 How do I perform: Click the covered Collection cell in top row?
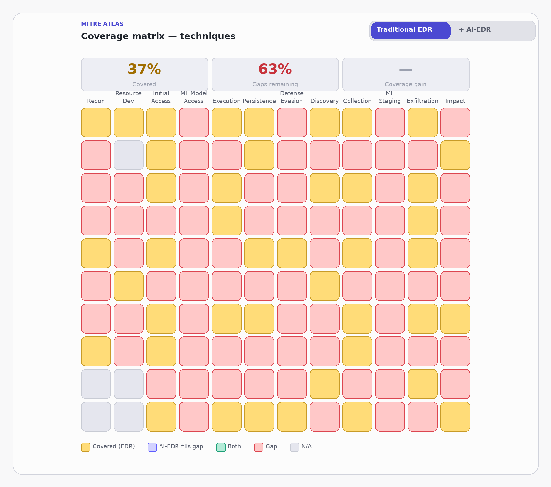357,122
